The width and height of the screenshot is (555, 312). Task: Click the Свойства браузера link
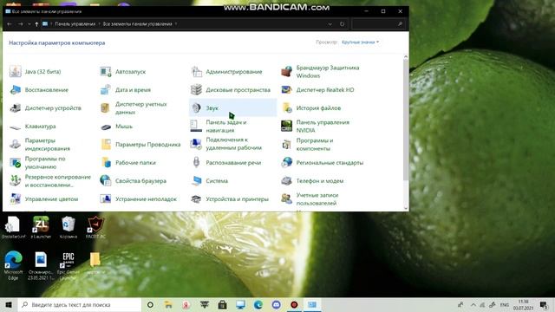tap(140, 181)
